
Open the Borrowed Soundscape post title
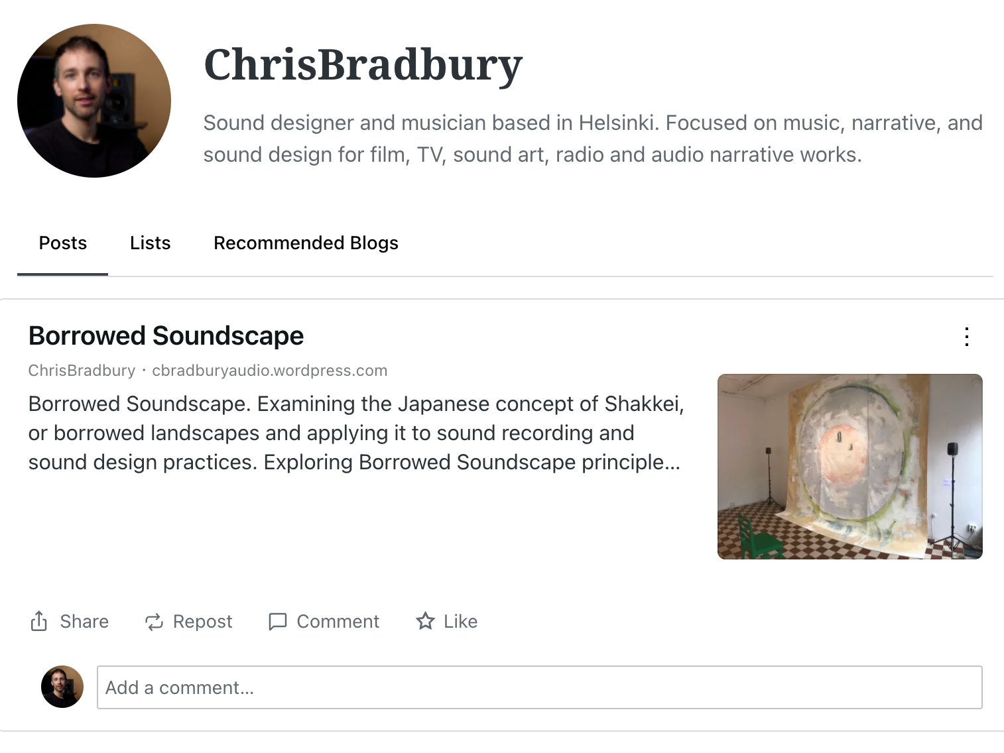pos(166,336)
